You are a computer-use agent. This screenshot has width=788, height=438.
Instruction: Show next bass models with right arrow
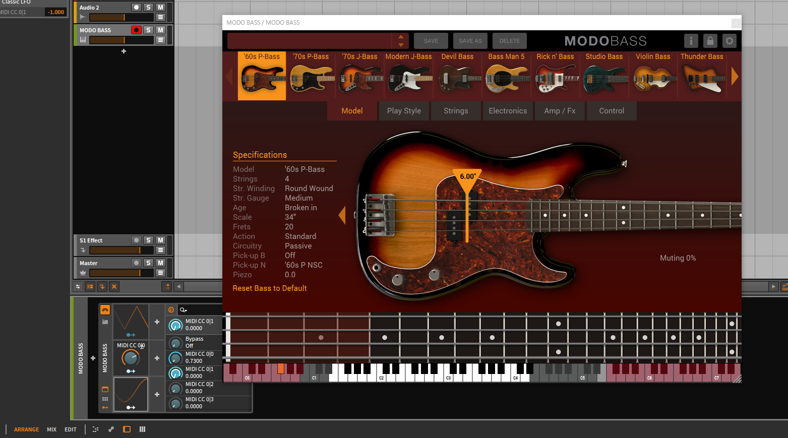click(x=735, y=76)
